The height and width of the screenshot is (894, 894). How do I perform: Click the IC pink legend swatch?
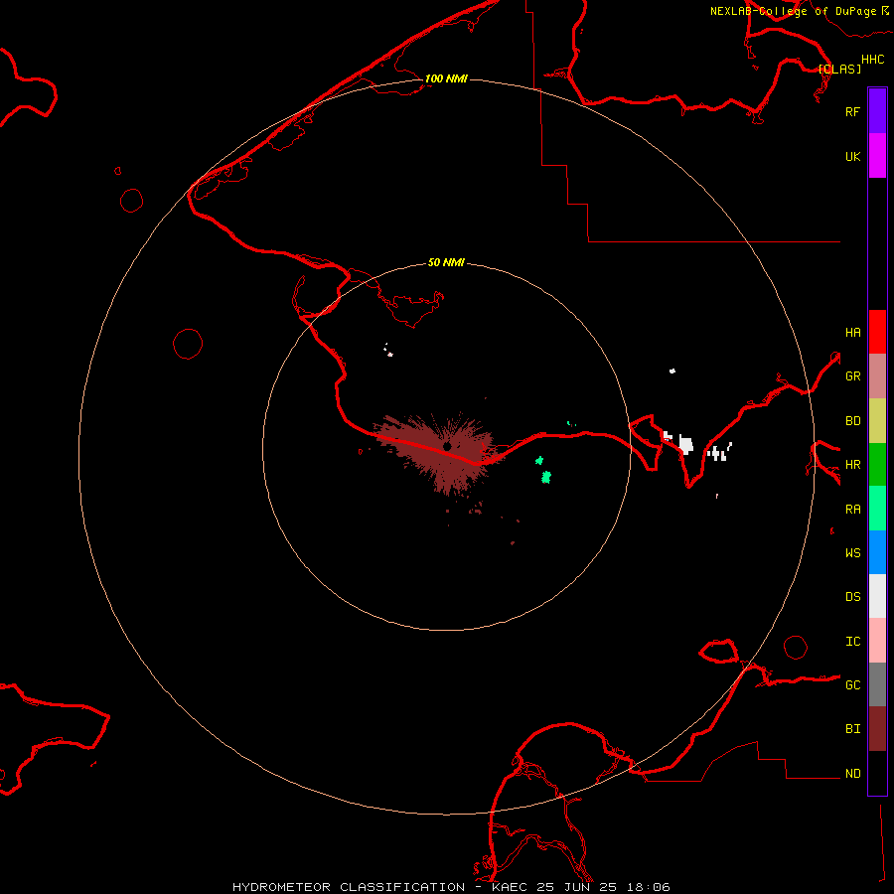pos(877,641)
